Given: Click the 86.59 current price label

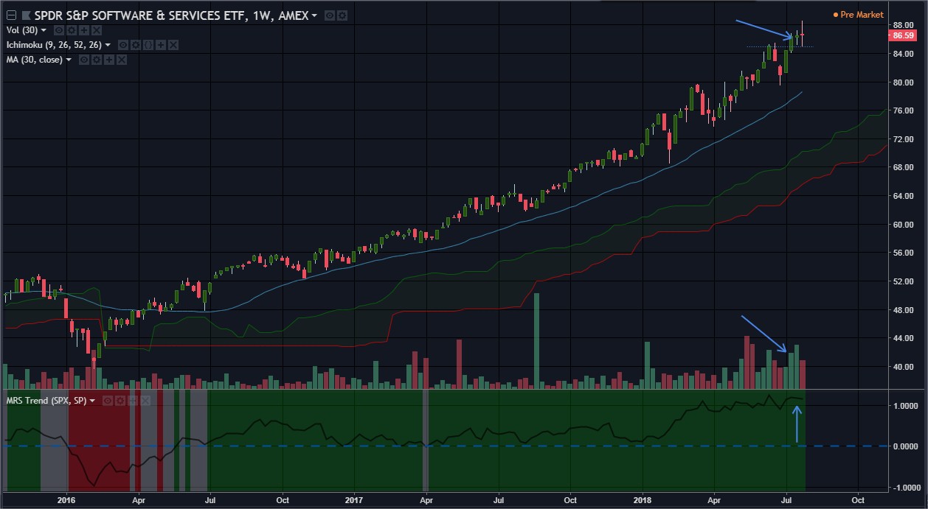Looking at the screenshot, I should click(x=903, y=35).
